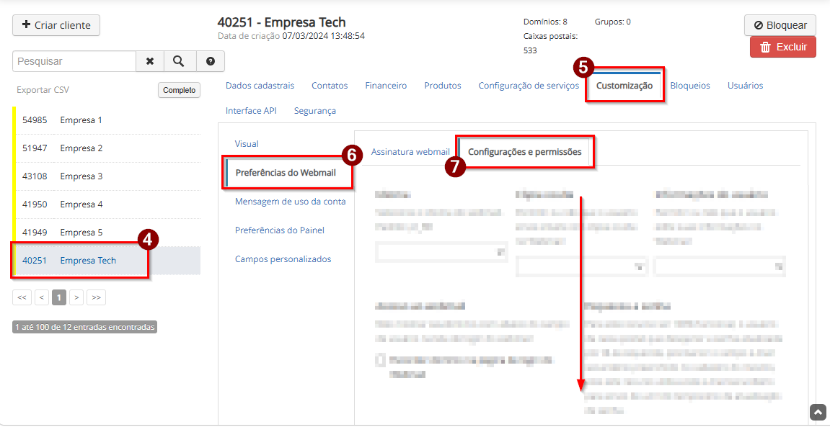The image size is (830, 427).
Task: Open Preferências do Painel section
Action: 280,230
